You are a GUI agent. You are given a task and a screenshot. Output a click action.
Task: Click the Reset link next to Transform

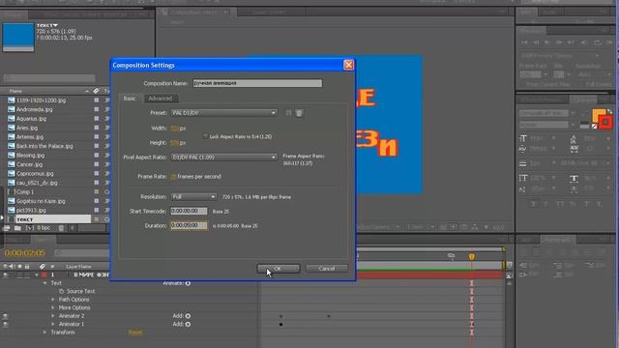coord(135,333)
